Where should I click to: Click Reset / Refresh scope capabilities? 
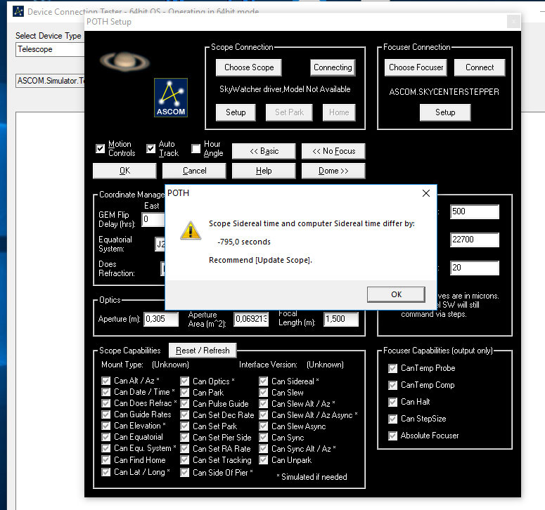(203, 351)
